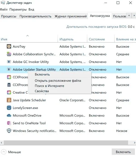Switch to the Процессы tab
The image size is (136, 157).
(x=8, y=16)
